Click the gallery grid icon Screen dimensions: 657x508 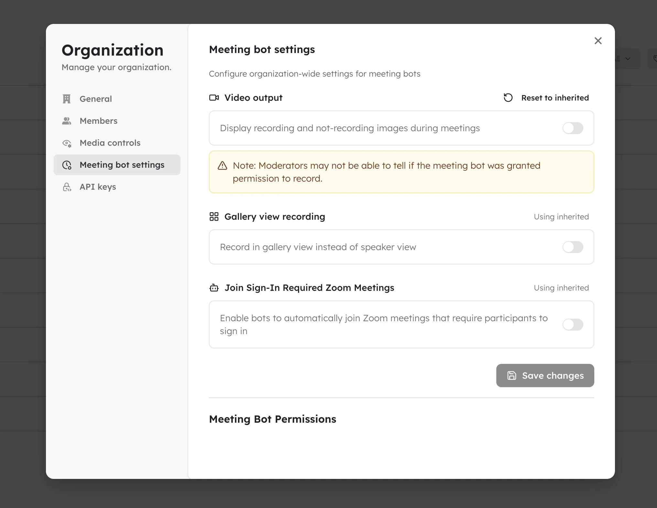[214, 217]
